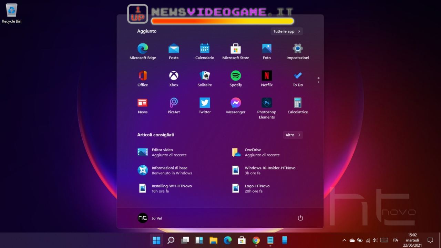Open Microsoft Edge from pinned apps
Image resolution: width=441 pixels, height=248 pixels.
pos(143,52)
